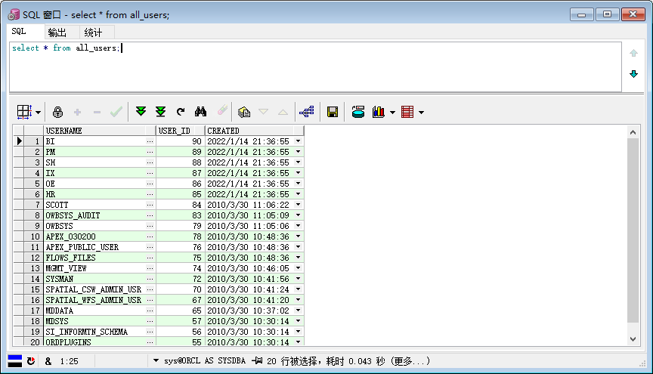Fetch next page green arrow icon
The width and height of the screenshot is (653, 374).
point(141,111)
